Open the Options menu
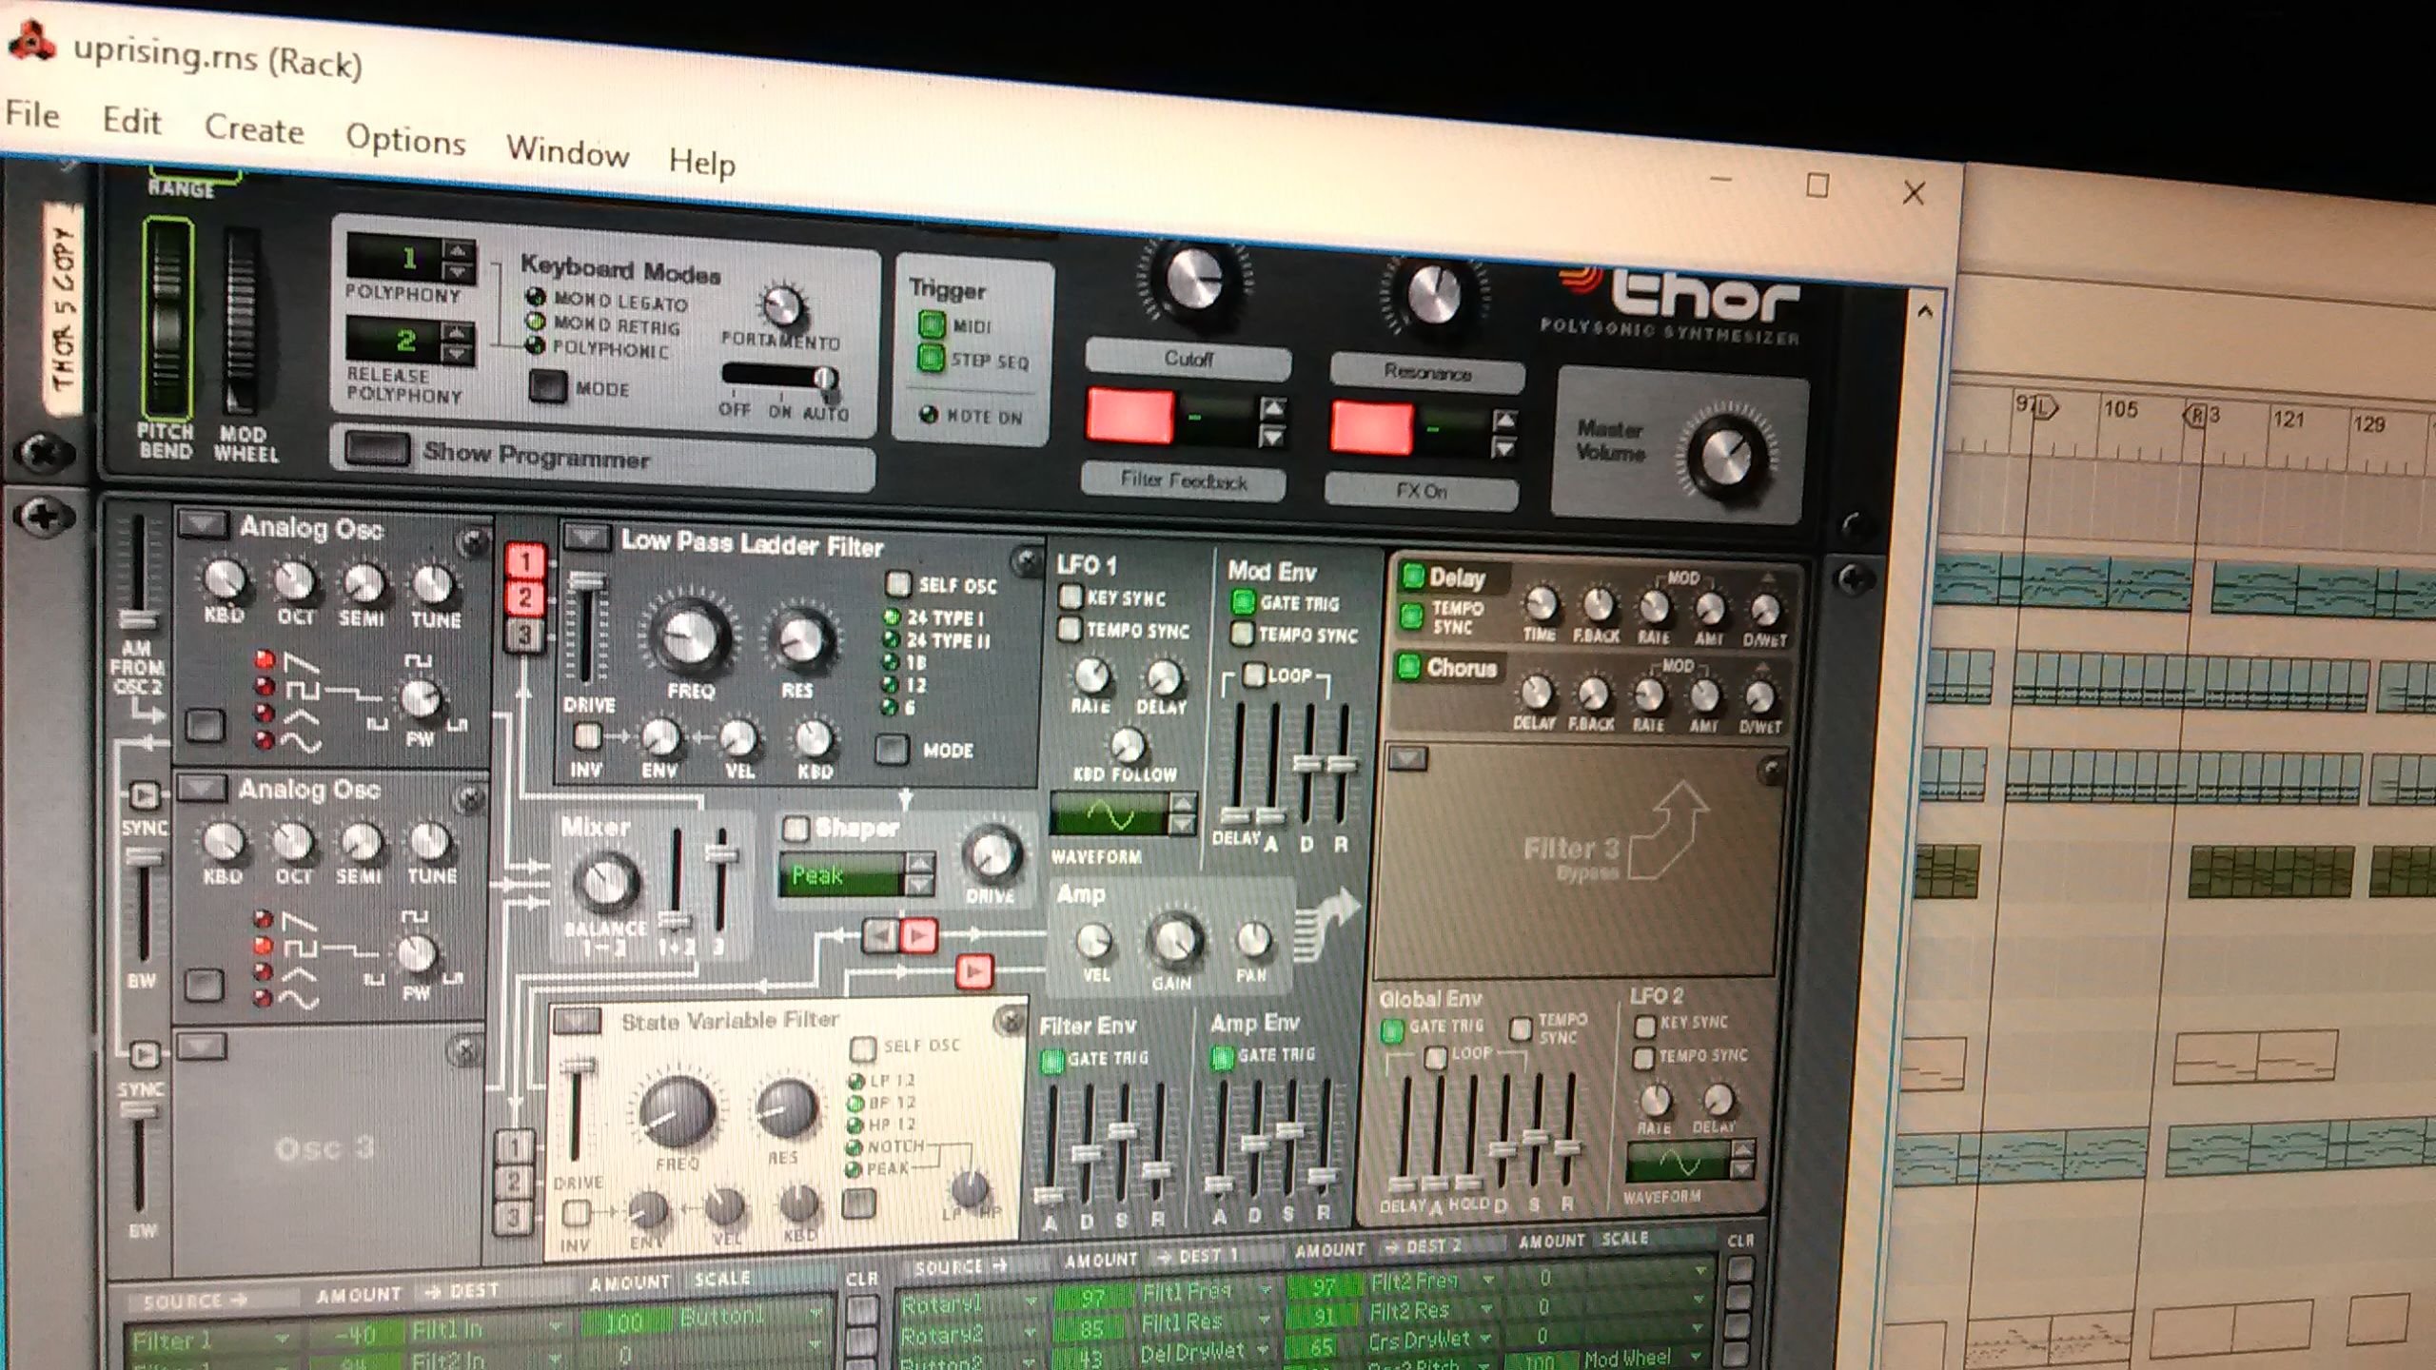 [x=405, y=140]
